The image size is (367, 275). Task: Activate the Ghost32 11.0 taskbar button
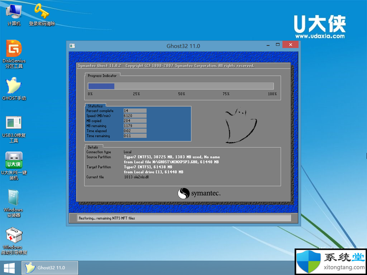coord(49,268)
